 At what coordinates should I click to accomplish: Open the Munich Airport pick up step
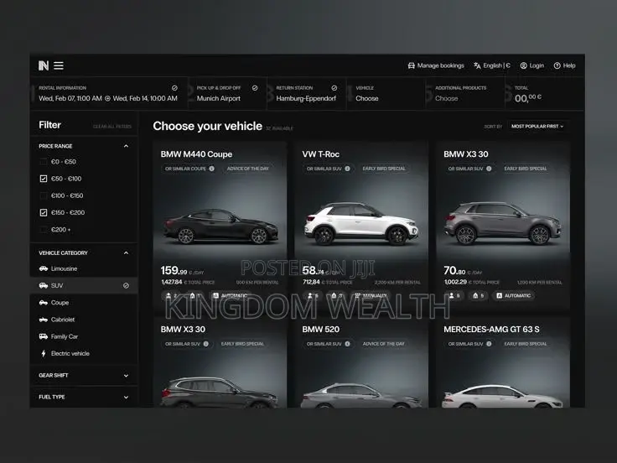(227, 93)
